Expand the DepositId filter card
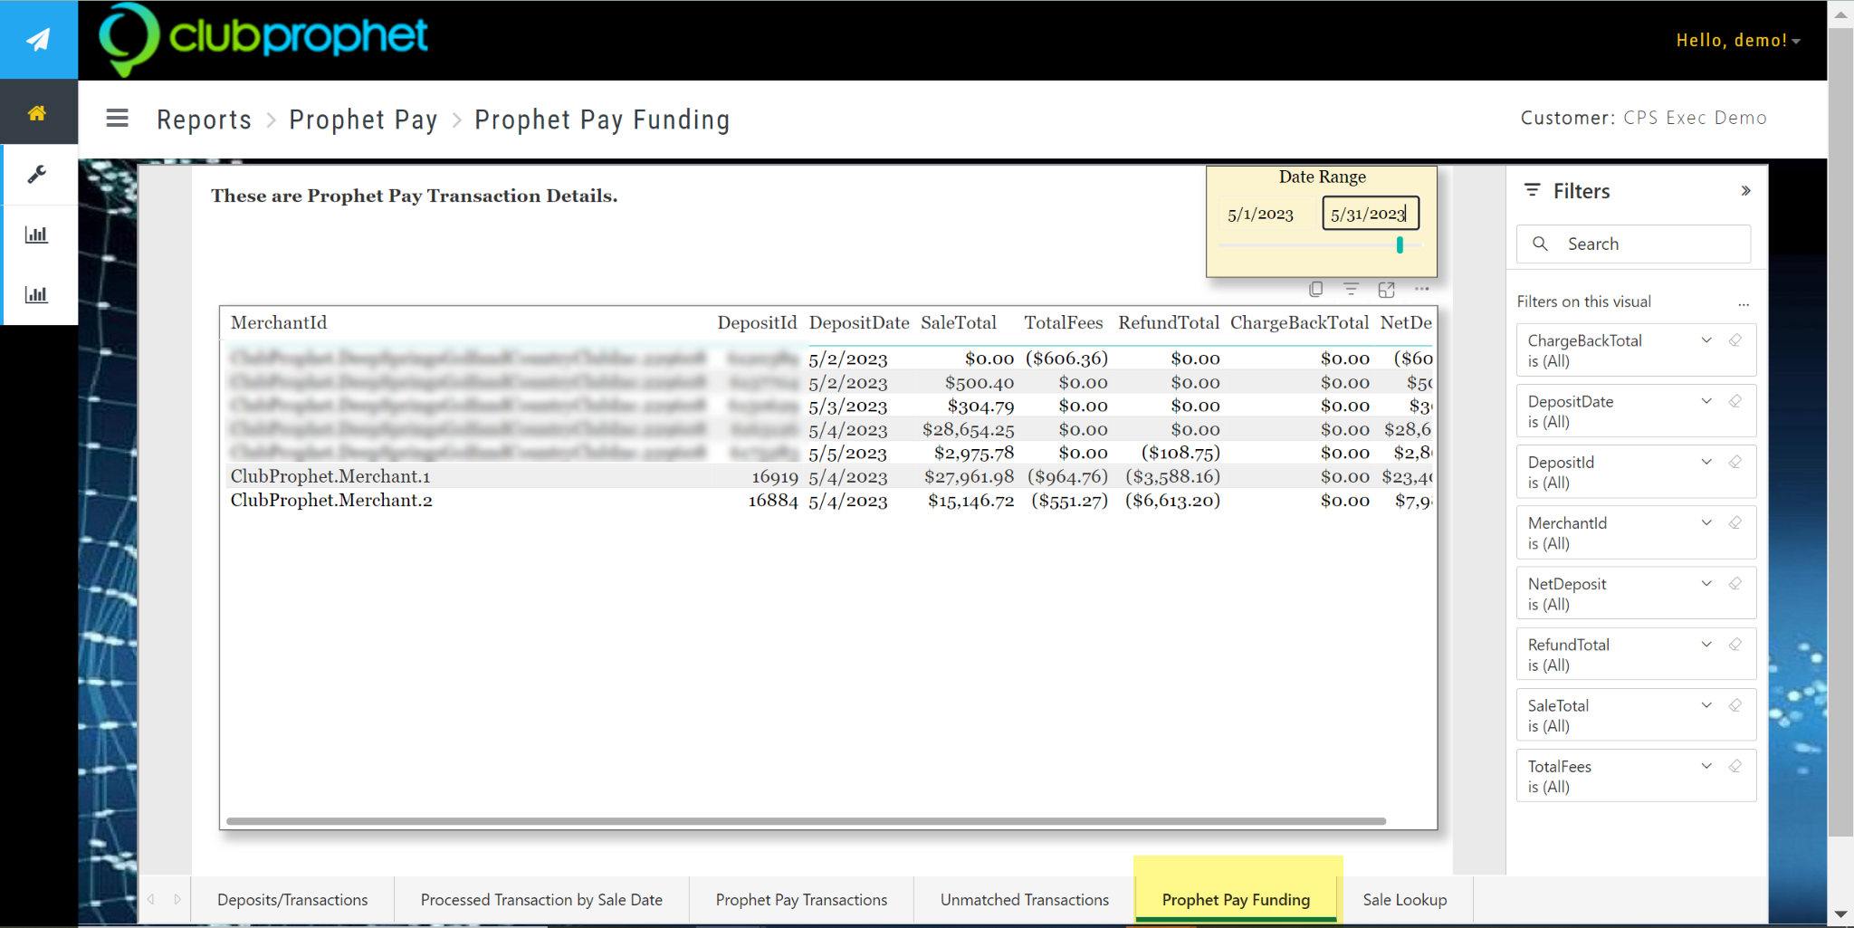Screen dimensions: 1854x928 [x=1706, y=462]
